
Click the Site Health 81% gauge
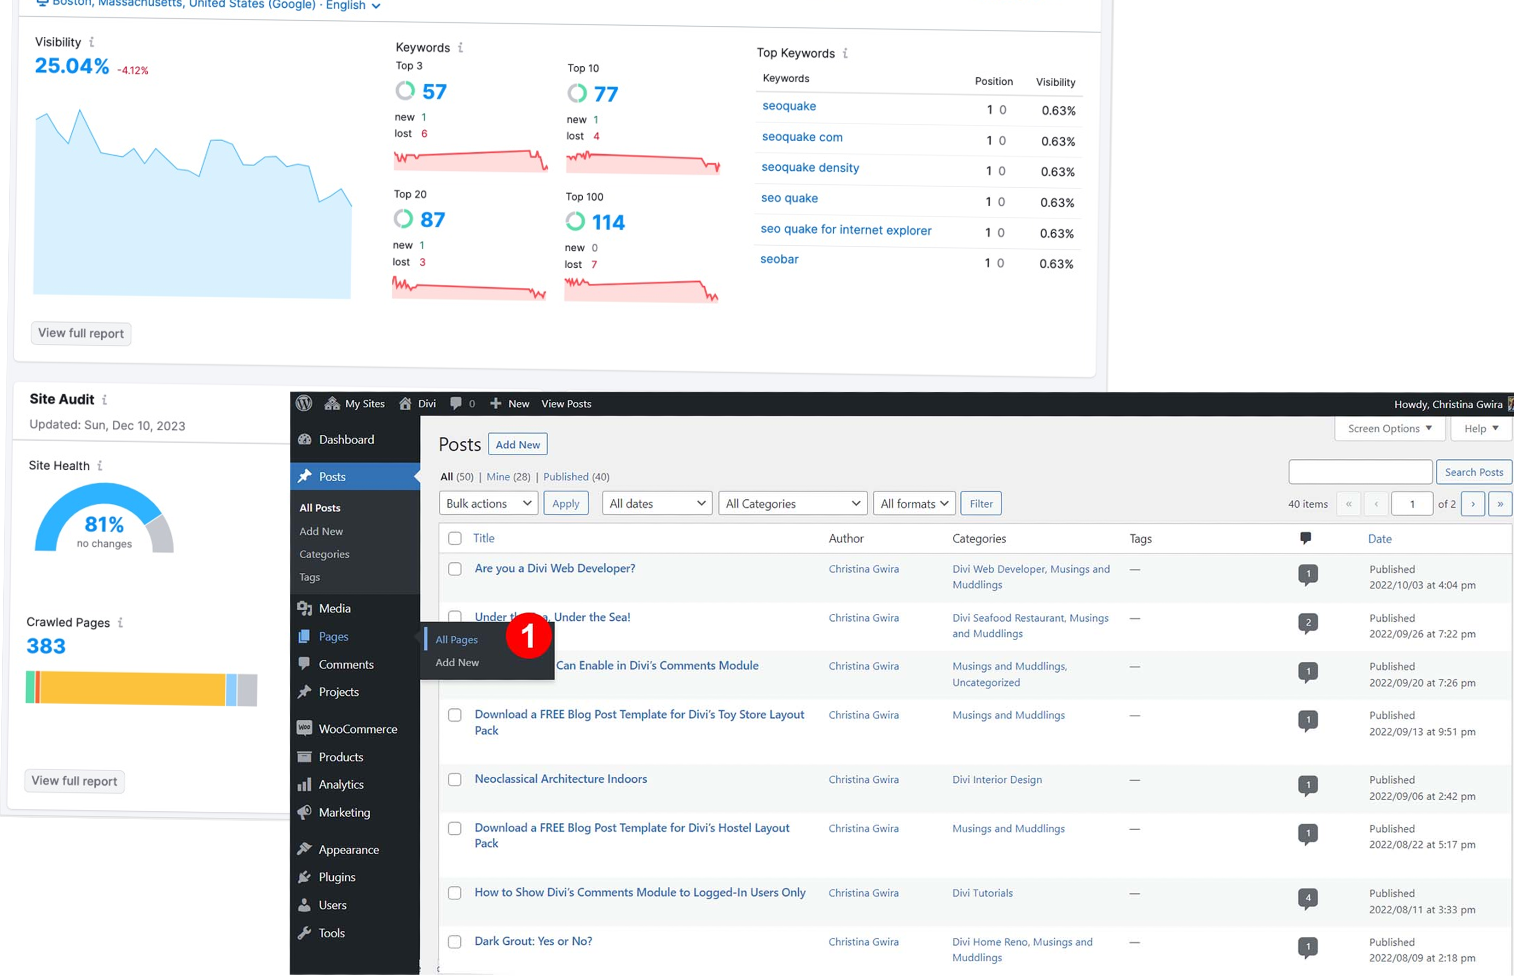(x=104, y=518)
